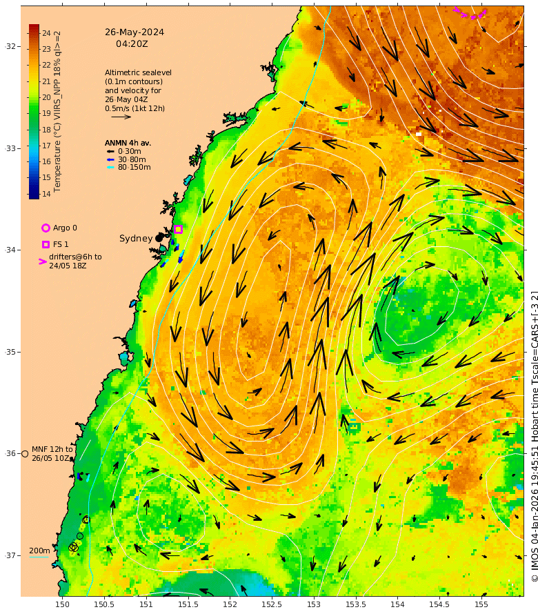Click the magenta Argo circle legend marker
The height and width of the screenshot is (614, 538).
46,228
